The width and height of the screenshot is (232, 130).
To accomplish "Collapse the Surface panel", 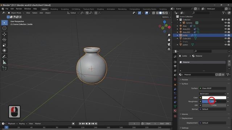I will tap(185, 84).
